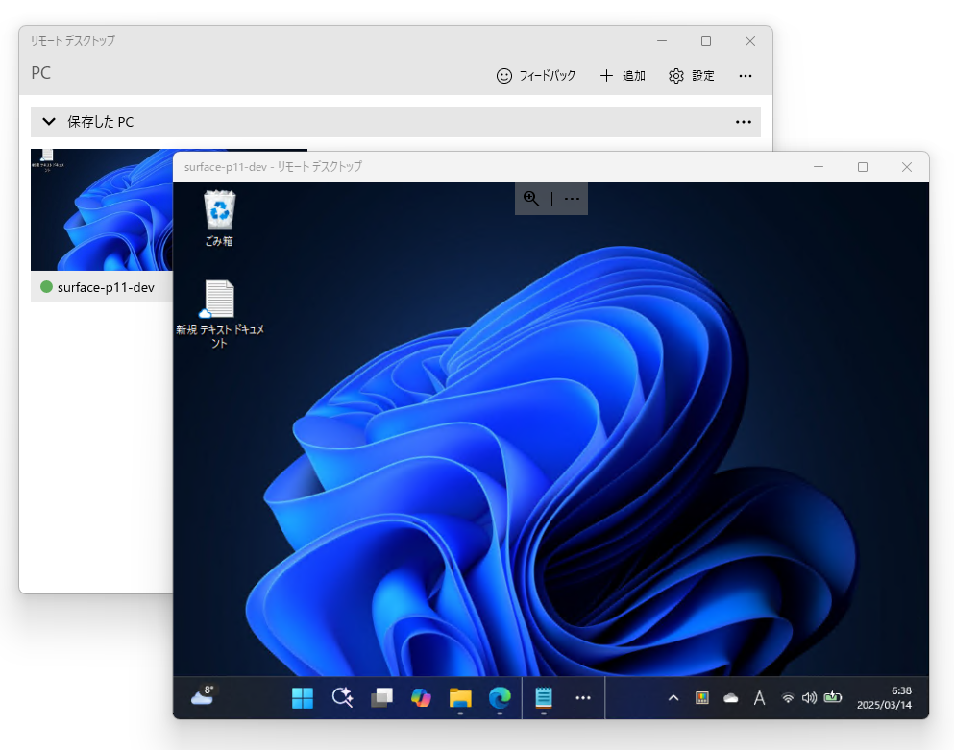Open more options in the connection bar
954x750 pixels.
click(572, 199)
